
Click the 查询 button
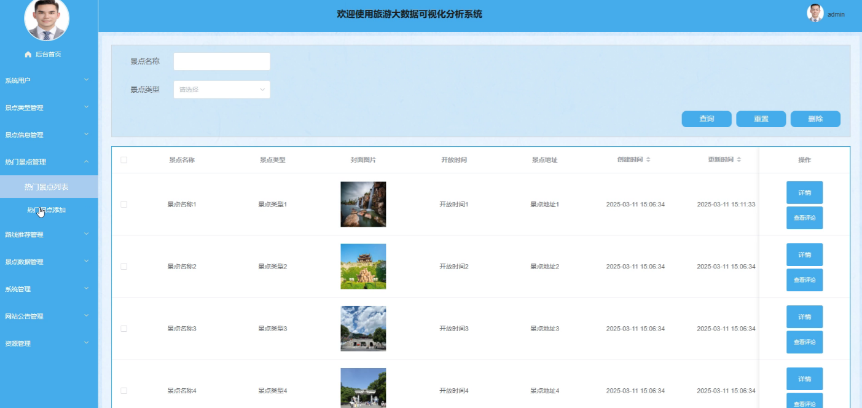point(706,119)
